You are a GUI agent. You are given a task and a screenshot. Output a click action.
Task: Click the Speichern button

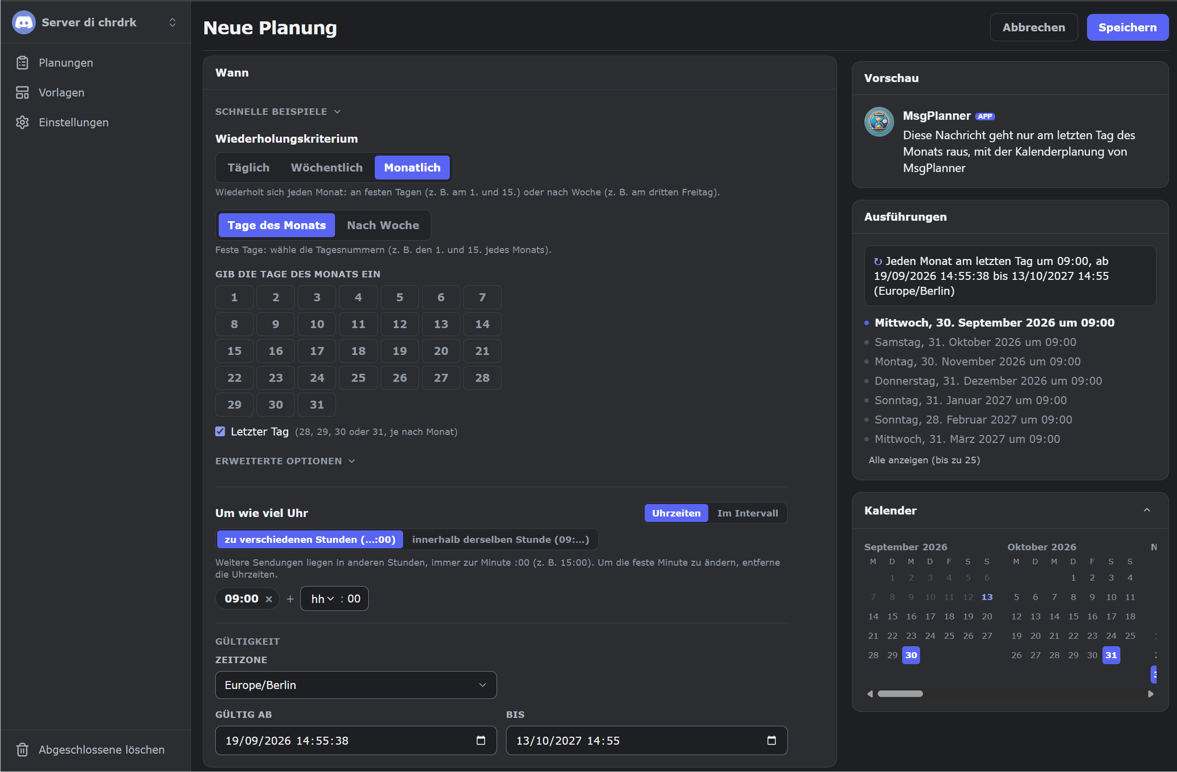pyautogui.click(x=1127, y=27)
